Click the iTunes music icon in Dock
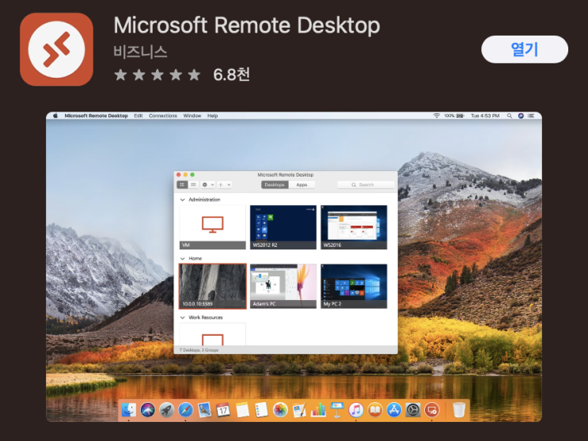Screen dimensions: 588x441 pyautogui.click(x=356, y=410)
